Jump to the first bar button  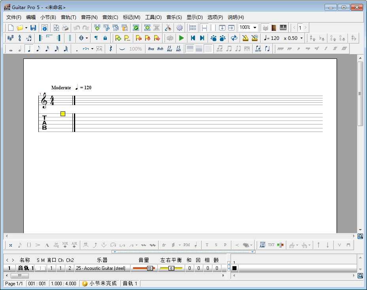click(x=193, y=38)
